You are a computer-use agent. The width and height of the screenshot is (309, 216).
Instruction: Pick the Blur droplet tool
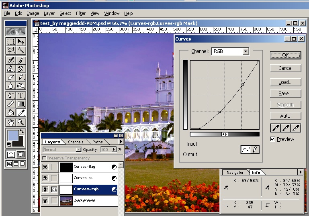(x=11, y=86)
